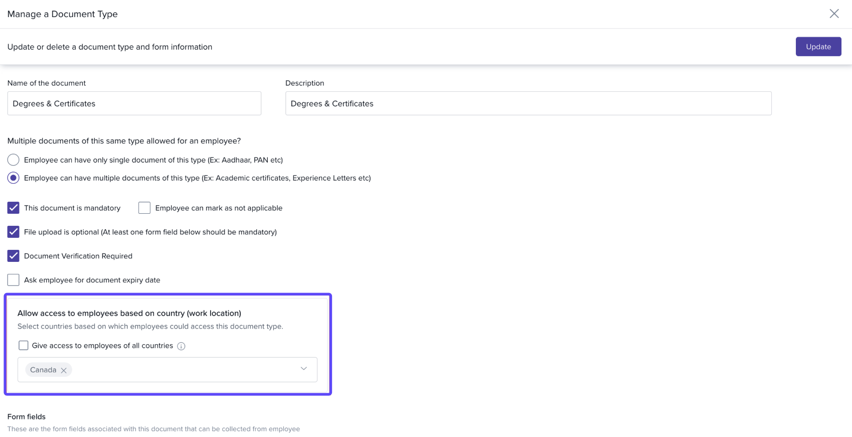
Task: Click the Manage a Document Type title
Action: (x=63, y=14)
